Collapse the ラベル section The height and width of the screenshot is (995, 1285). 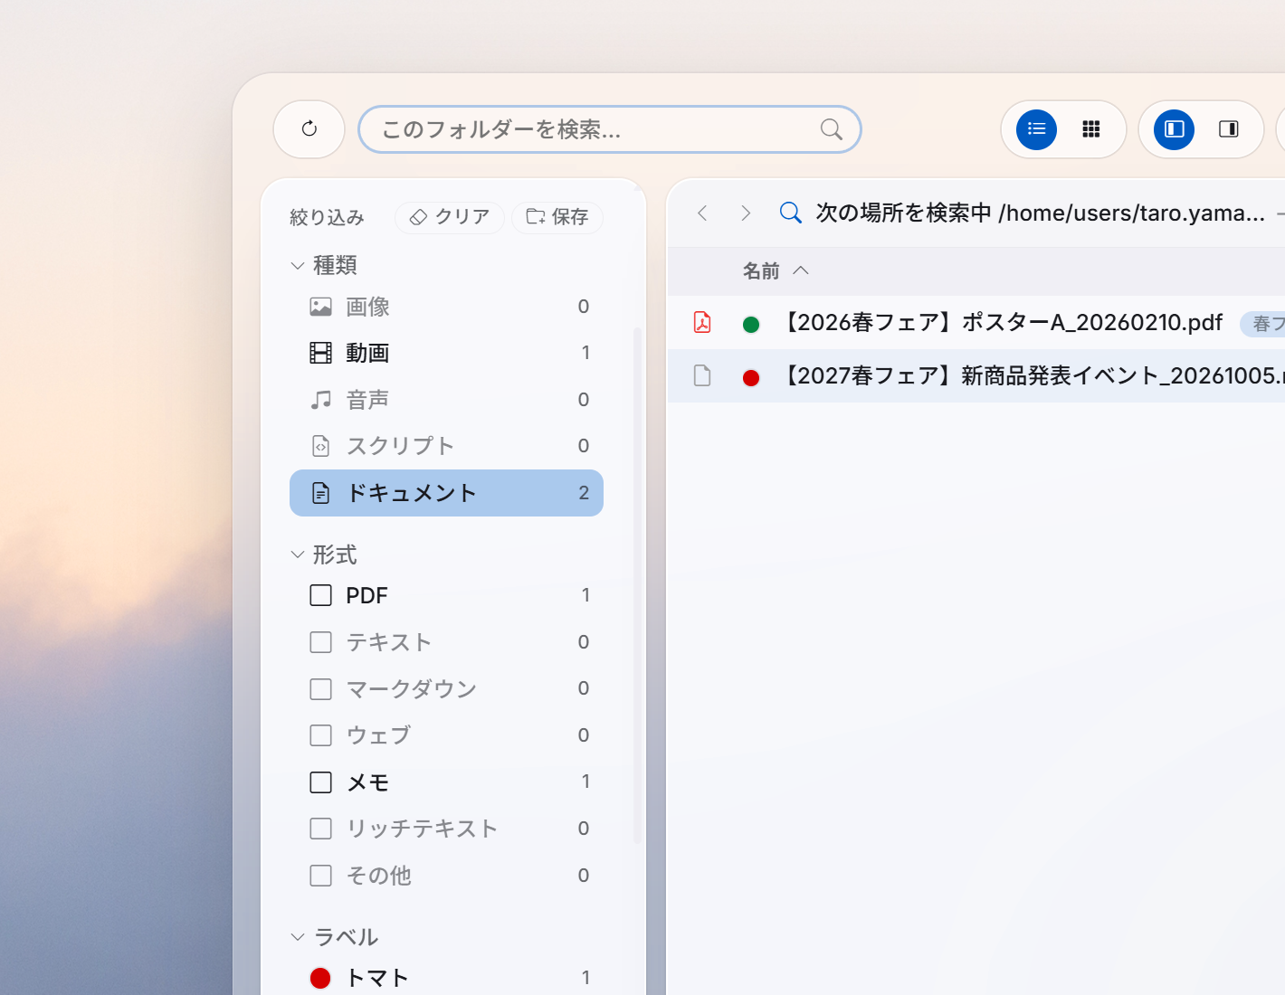(x=298, y=937)
